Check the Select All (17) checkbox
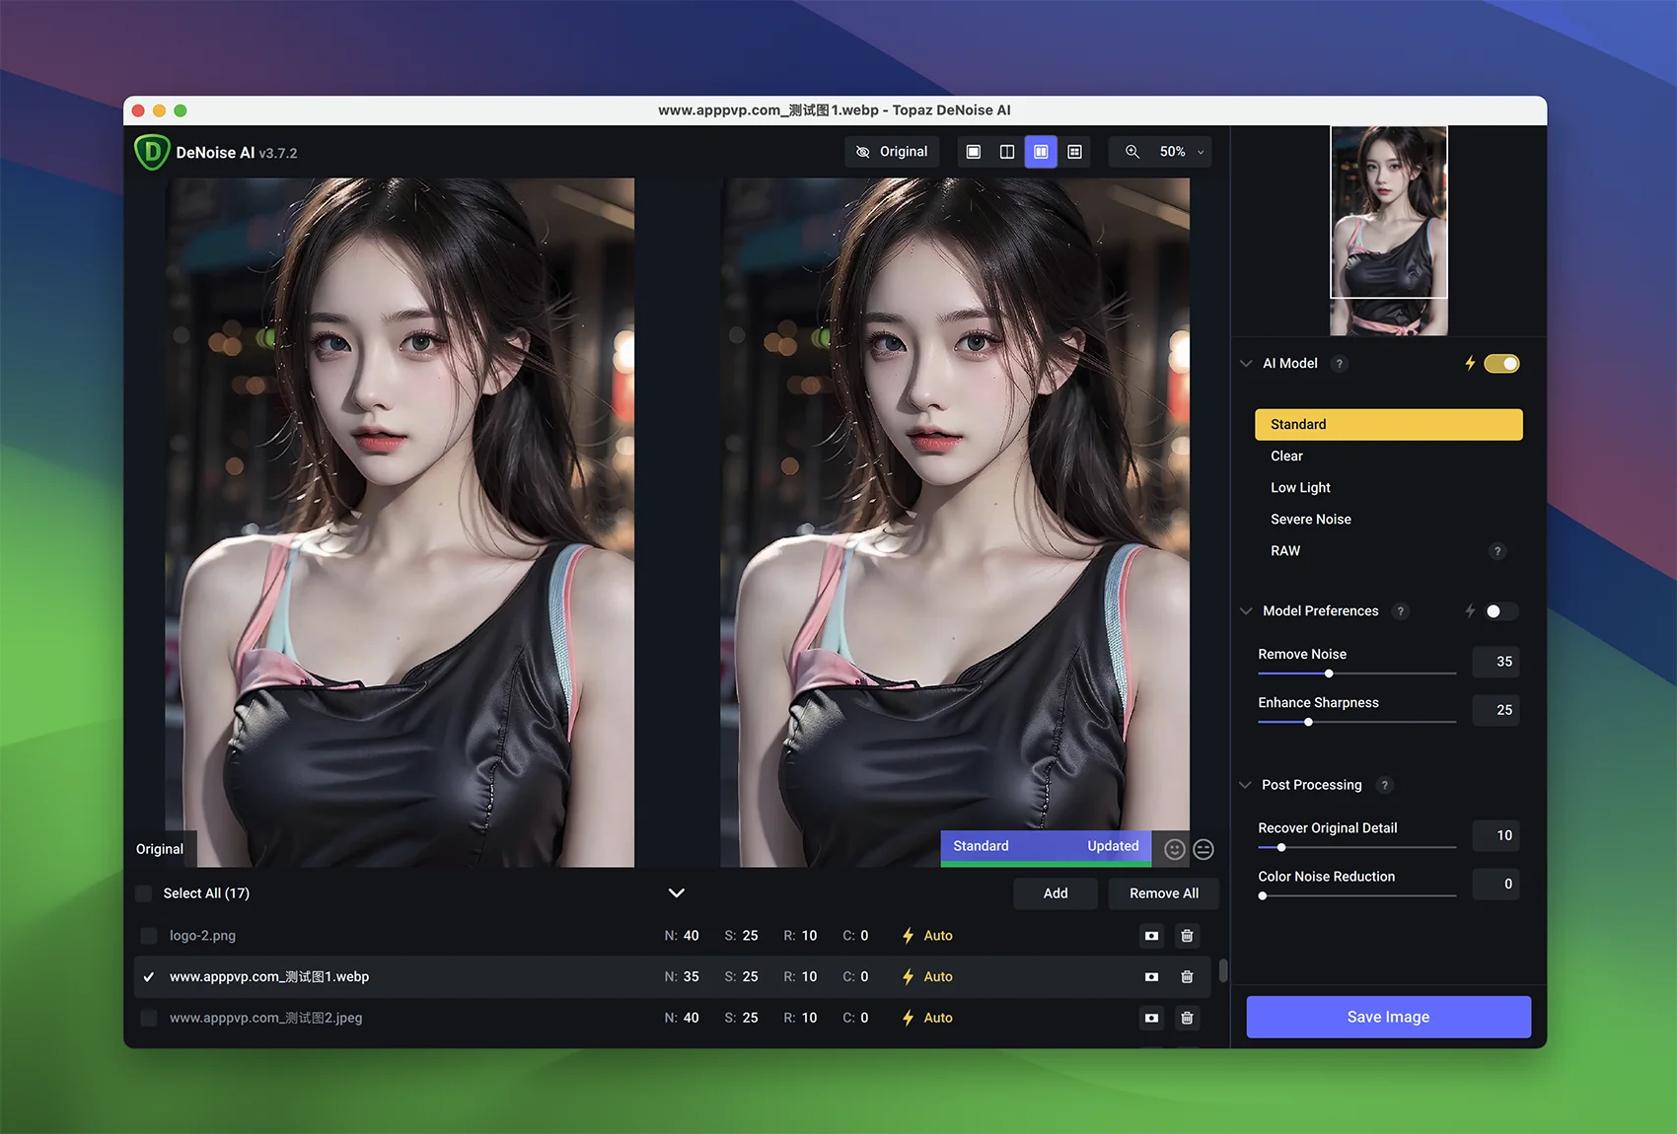Image resolution: width=1677 pixels, height=1134 pixels. pyautogui.click(x=144, y=893)
